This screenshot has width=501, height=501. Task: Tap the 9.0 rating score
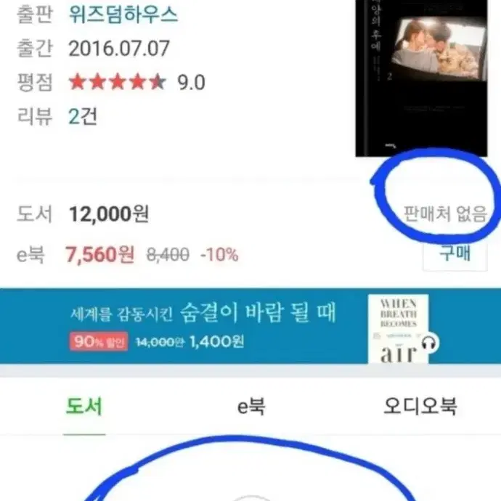[x=191, y=83]
